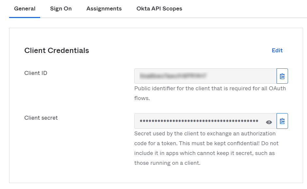The height and width of the screenshot is (189, 307).
Task: Open the General tab
Action: pyautogui.click(x=25, y=9)
